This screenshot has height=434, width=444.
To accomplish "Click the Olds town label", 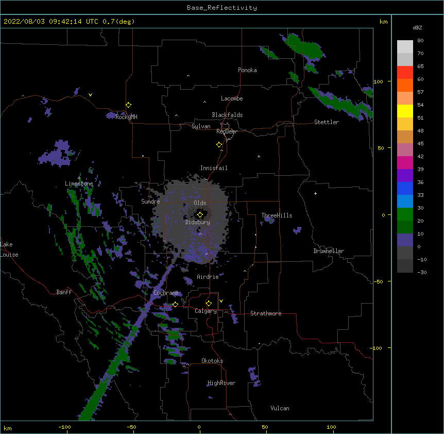I will (x=200, y=203).
